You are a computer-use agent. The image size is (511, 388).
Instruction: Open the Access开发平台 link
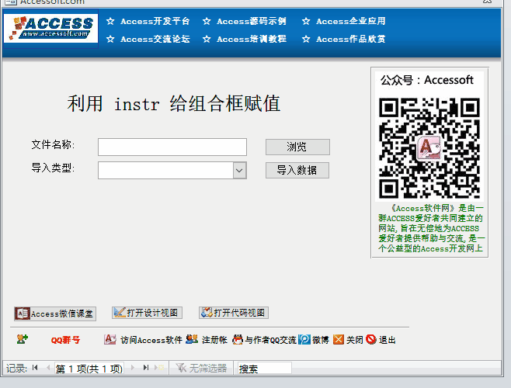coord(155,21)
